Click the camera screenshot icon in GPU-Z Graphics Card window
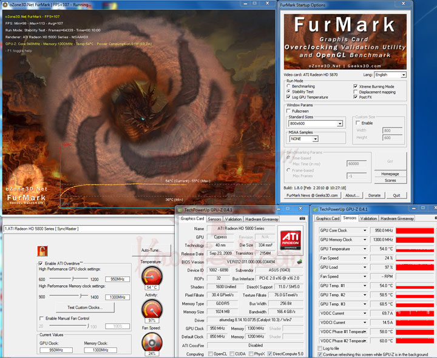The width and height of the screenshot is (437, 358). point(302,218)
